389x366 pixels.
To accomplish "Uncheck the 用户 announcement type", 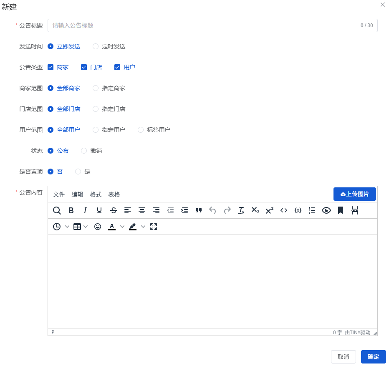I will pos(125,67).
